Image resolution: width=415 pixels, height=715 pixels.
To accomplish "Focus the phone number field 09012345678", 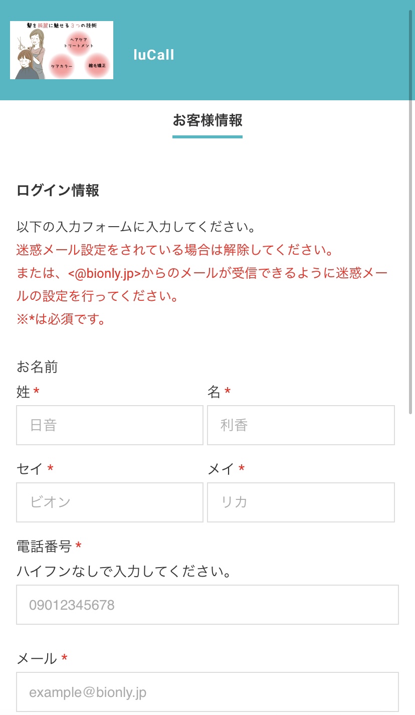I will [x=207, y=605].
